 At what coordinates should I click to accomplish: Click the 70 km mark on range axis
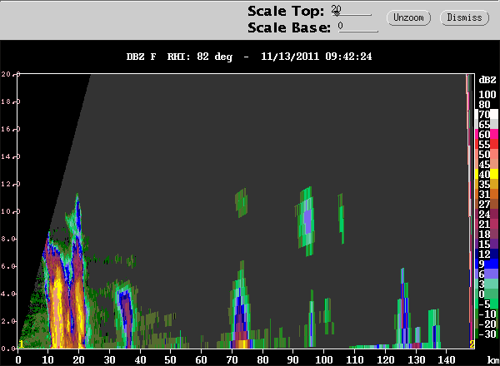tap(232, 360)
